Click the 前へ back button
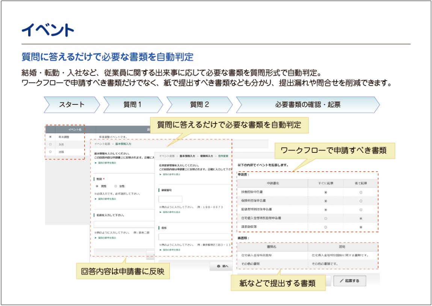The height and width of the screenshot is (306, 432). (x=223, y=266)
